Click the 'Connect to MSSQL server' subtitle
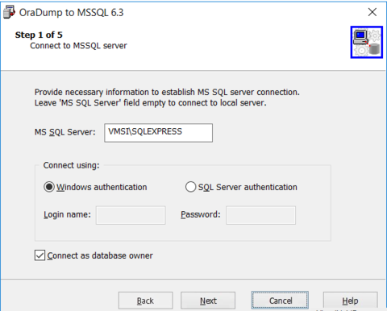387x311 pixels. tap(78, 46)
